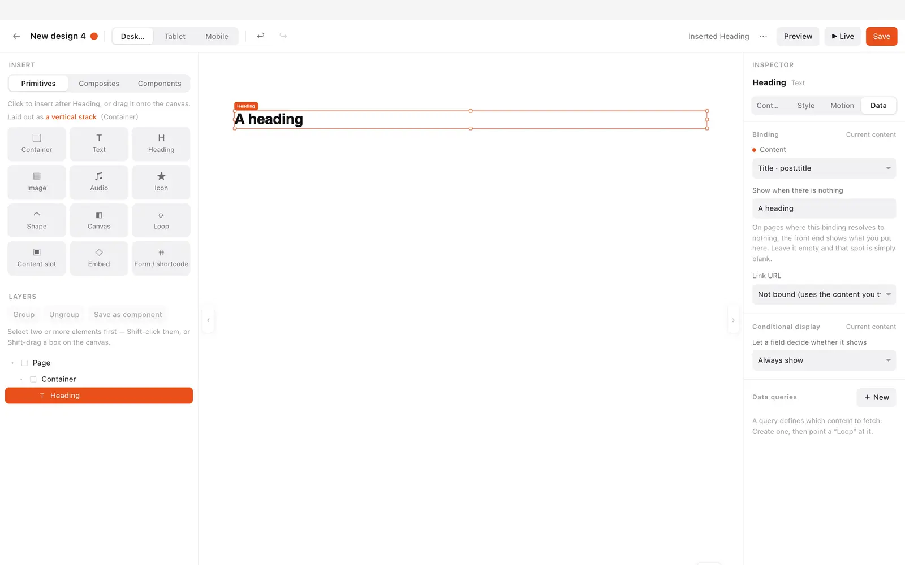Viewport: 905px width, 565px height.
Task: Insert a Form / shortcode primitive
Action: [x=161, y=258]
